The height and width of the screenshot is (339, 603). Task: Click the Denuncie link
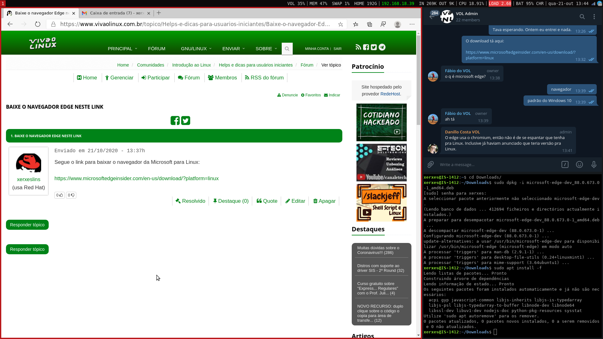[288, 95]
